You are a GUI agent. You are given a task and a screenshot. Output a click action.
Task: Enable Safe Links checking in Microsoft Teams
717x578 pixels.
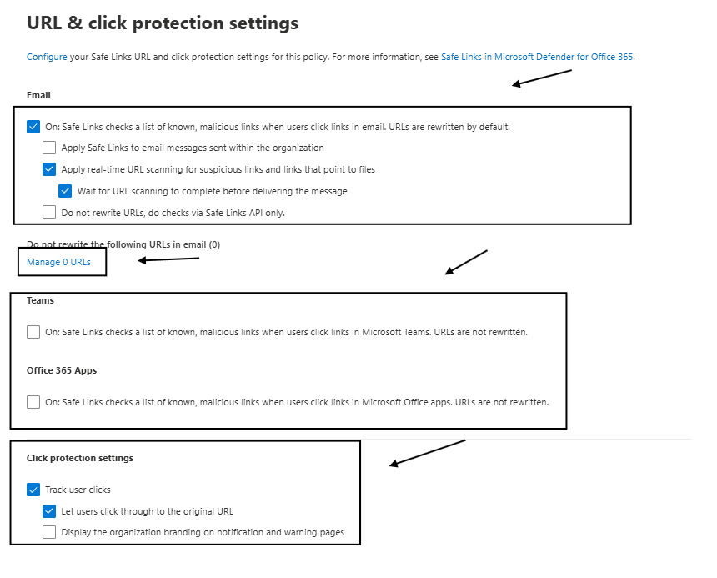[33, 331]
